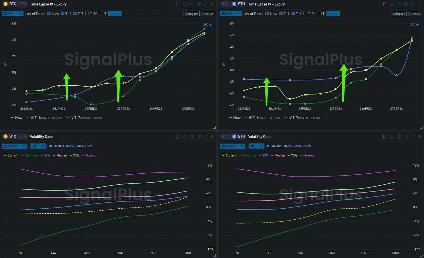Open the 3M timeframe dropdown in BTC Volatility Cone
This screenshot has height=258, width=424.
[x=37, y=146]
